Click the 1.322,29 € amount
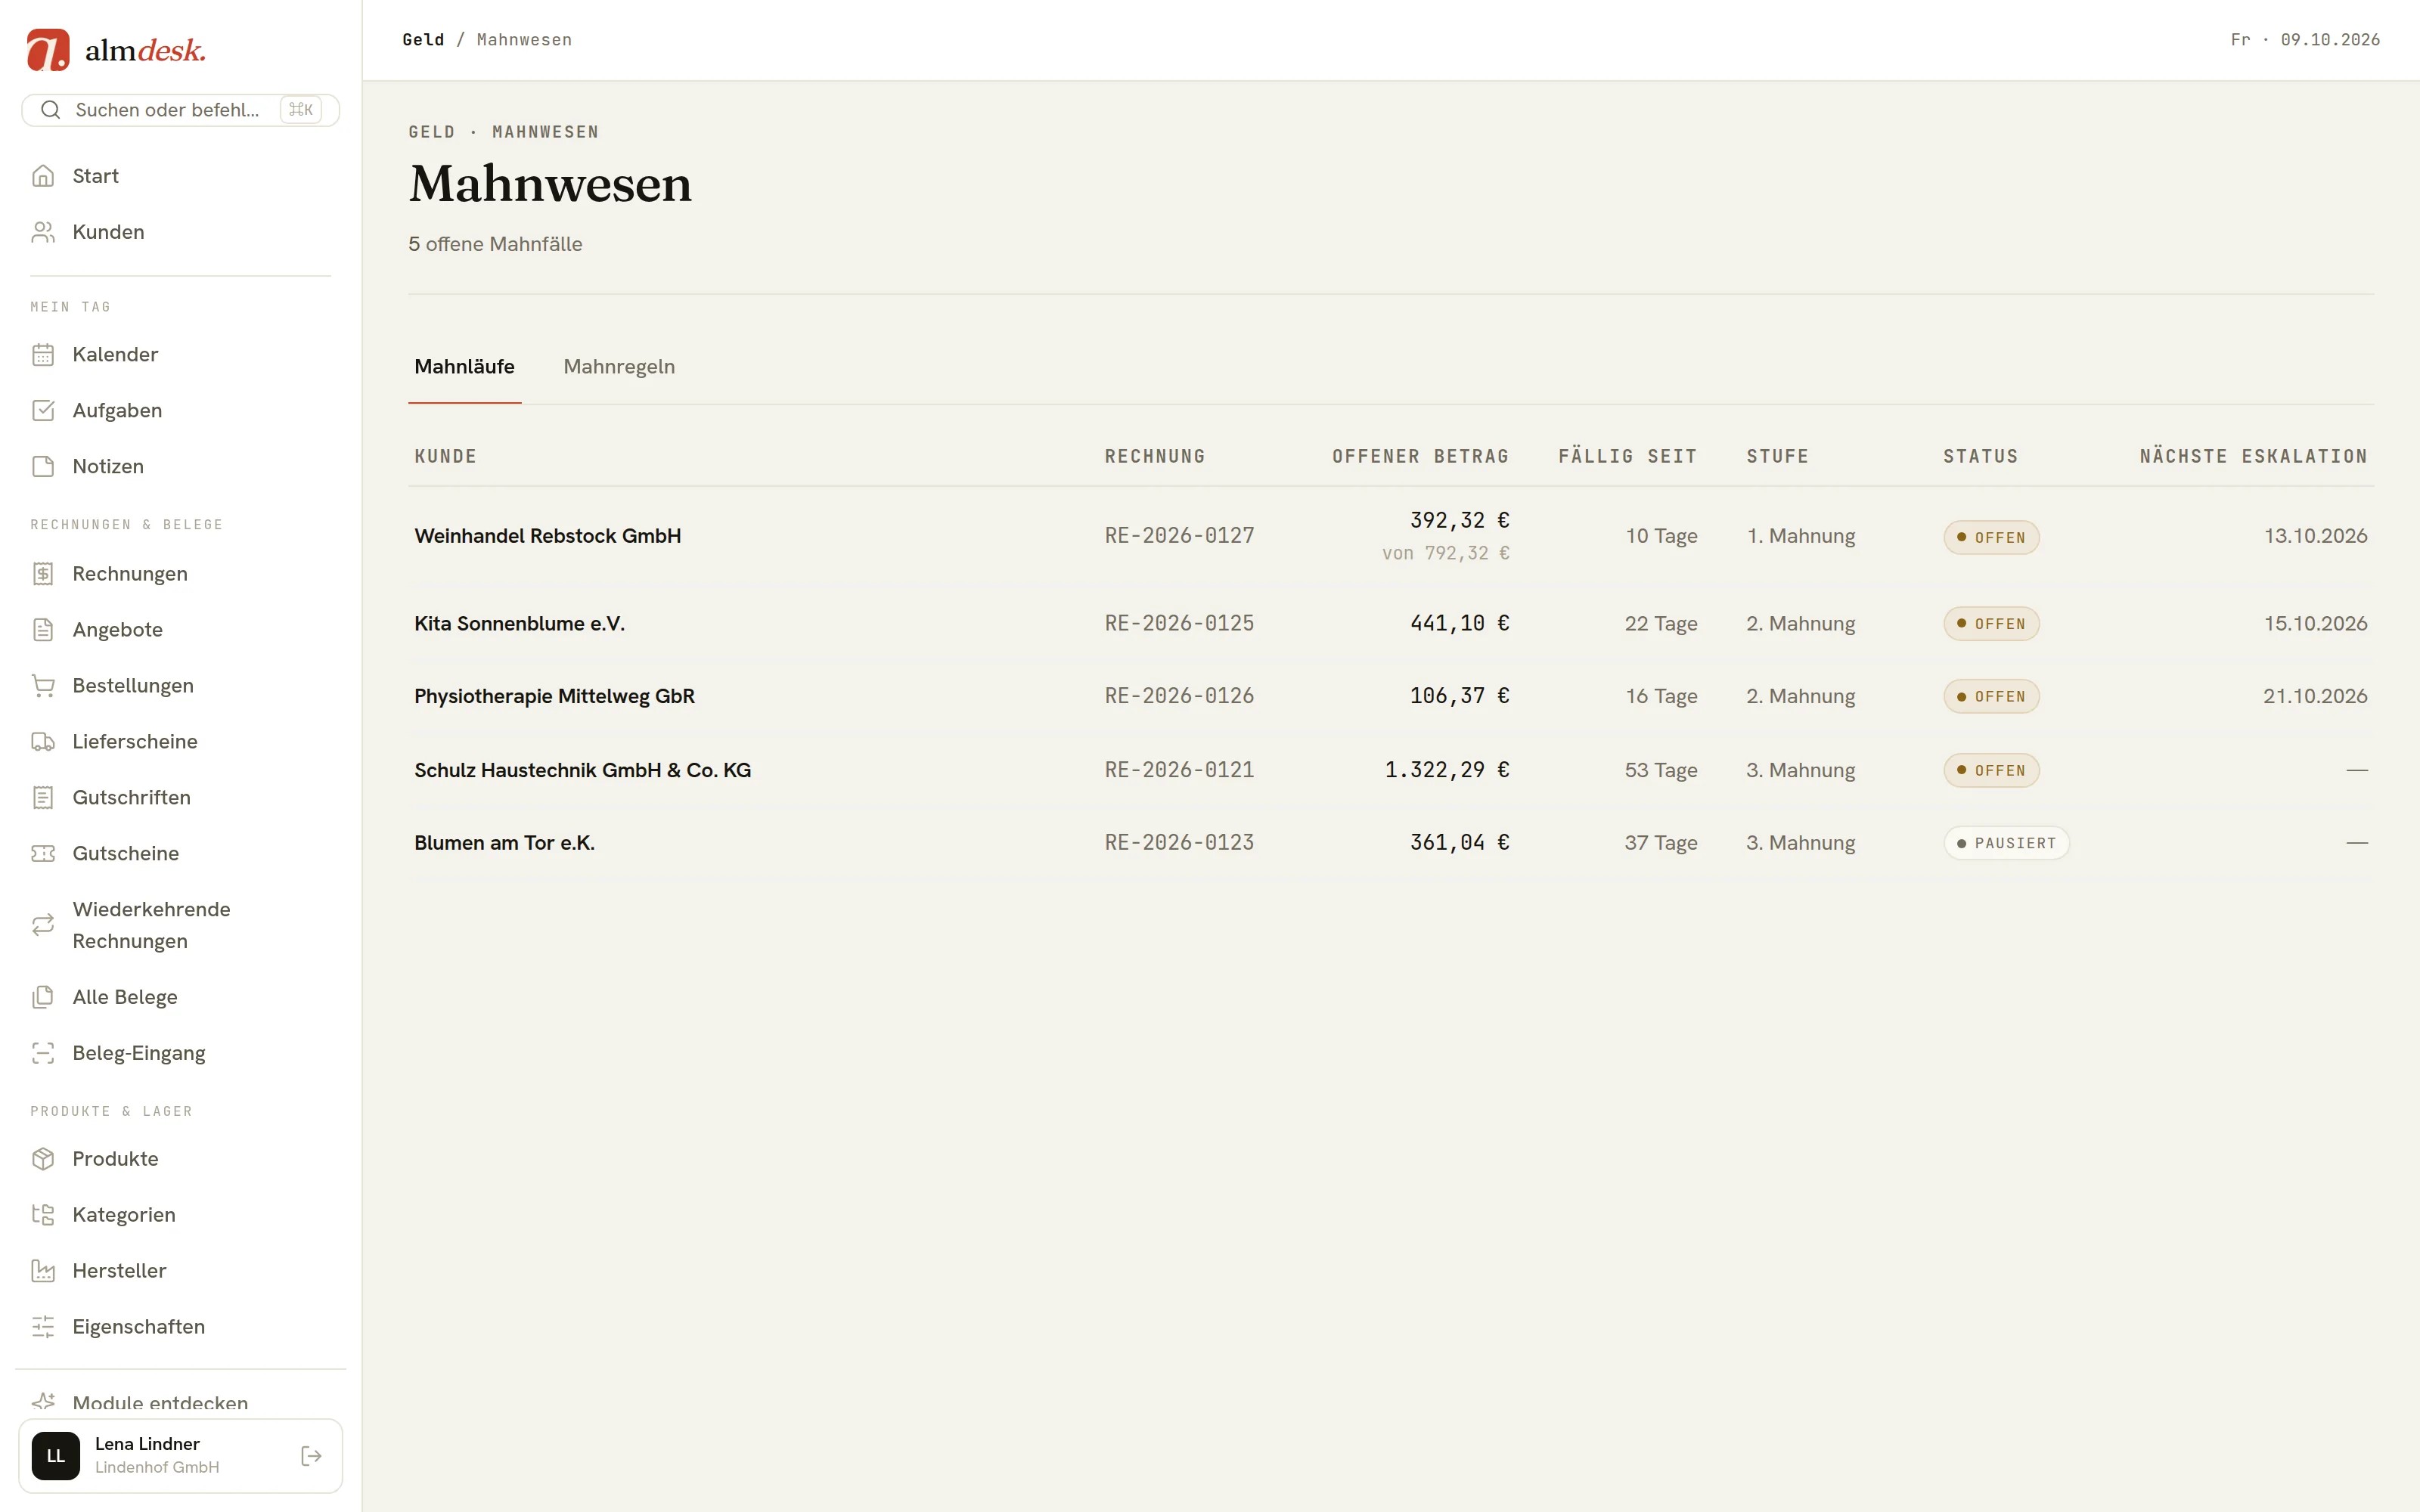Image resolution: width=2420 pixels, height=1512 pixels. (x=1447, y=770)
